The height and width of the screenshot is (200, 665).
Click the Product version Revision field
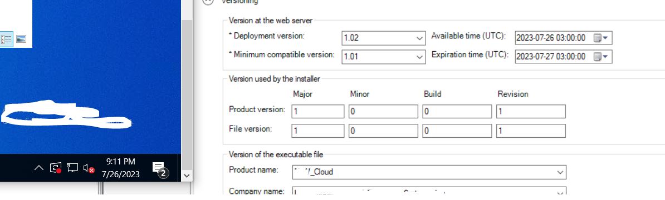point(531,112)
